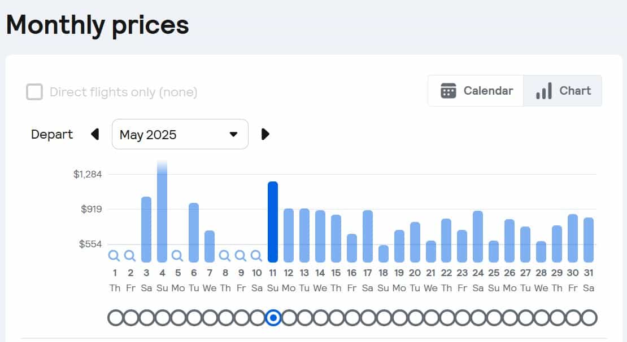Click the selected radio circle under May 11
This screenshot has height=342, width=627.
coord(273,318)
